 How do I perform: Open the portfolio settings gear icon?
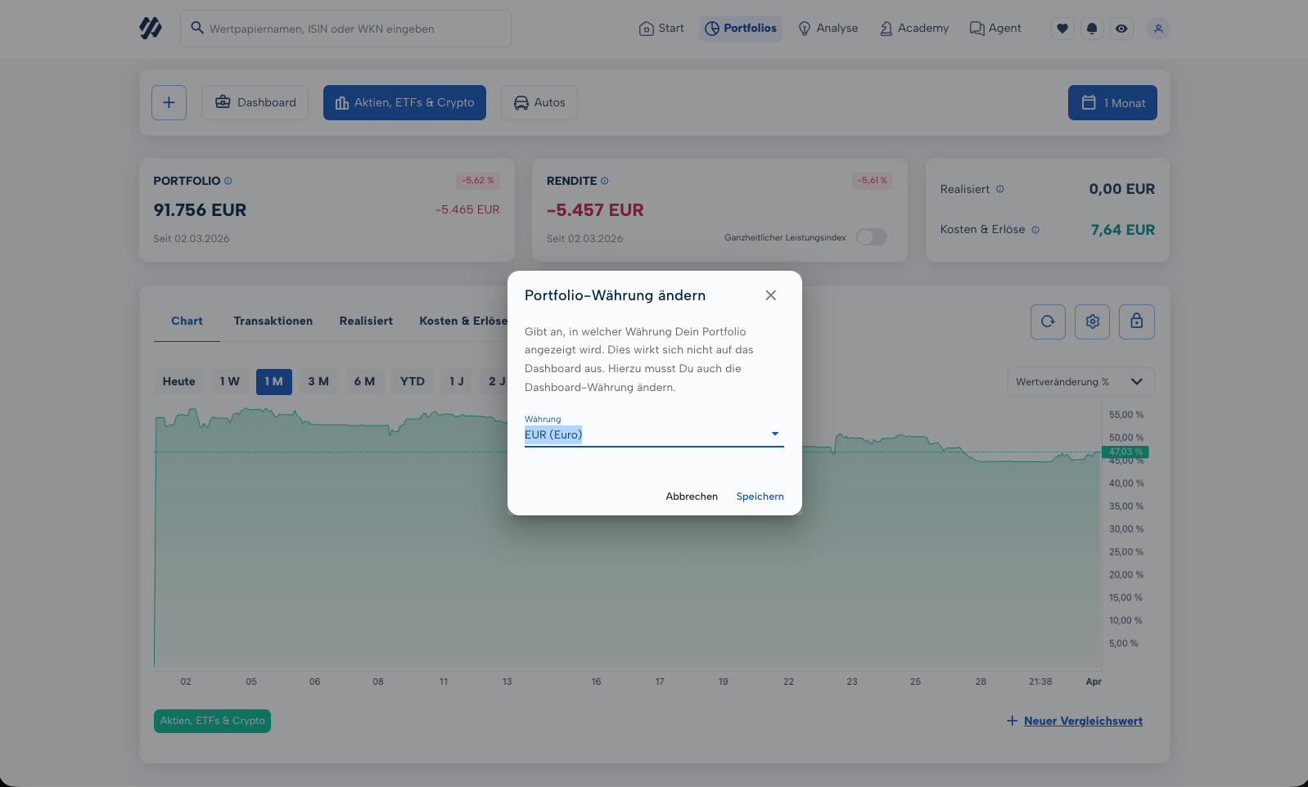pyautogui.click(x=1092, y=322)
